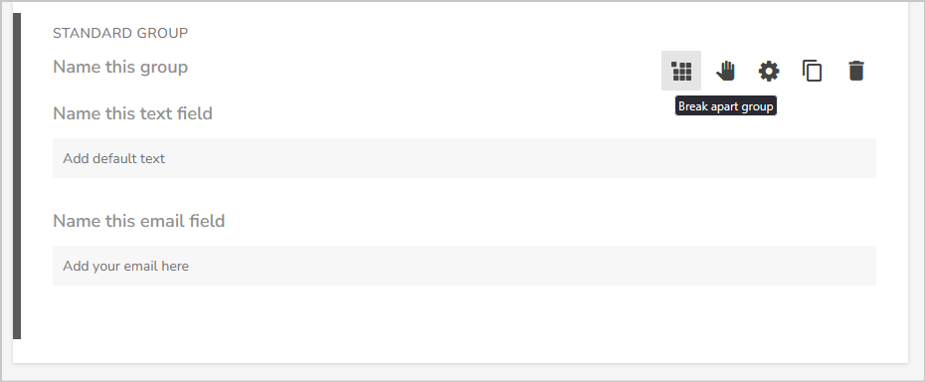Click the gray page background below the card

coord(462,372)
